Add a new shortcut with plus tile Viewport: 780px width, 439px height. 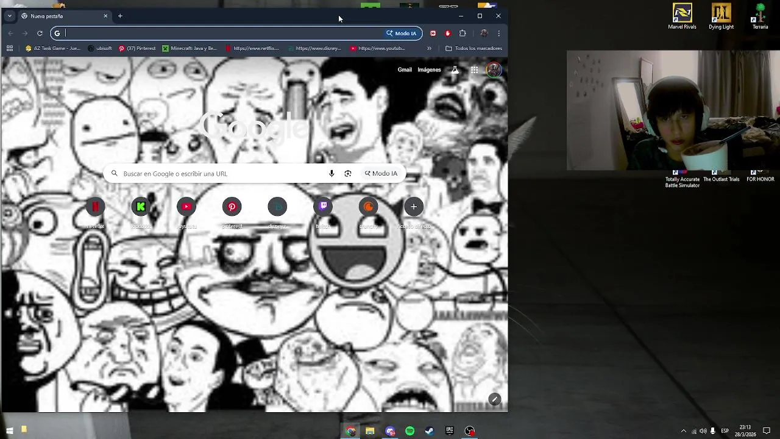pos(414,207)
